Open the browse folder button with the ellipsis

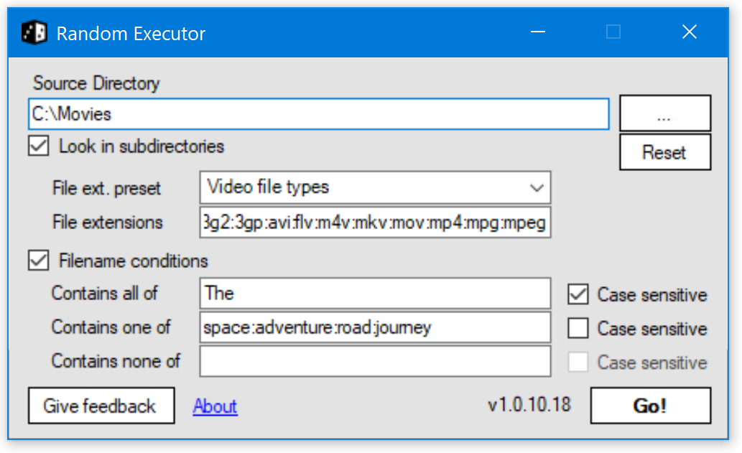(665, 113)
